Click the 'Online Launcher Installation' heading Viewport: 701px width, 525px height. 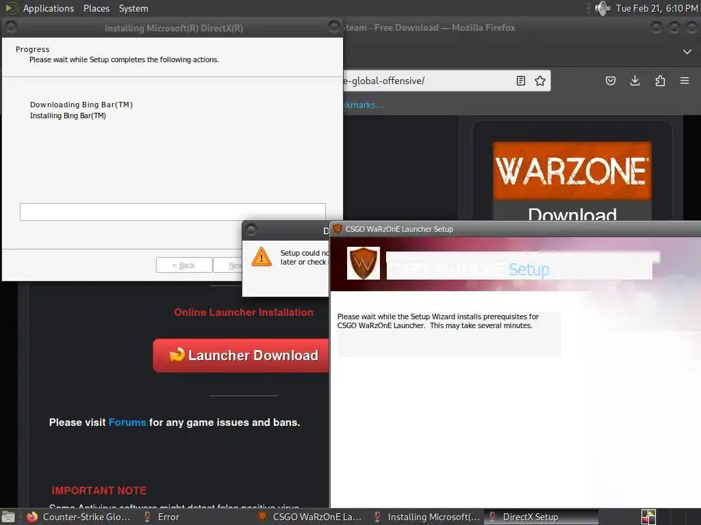[x=244, y=312]
